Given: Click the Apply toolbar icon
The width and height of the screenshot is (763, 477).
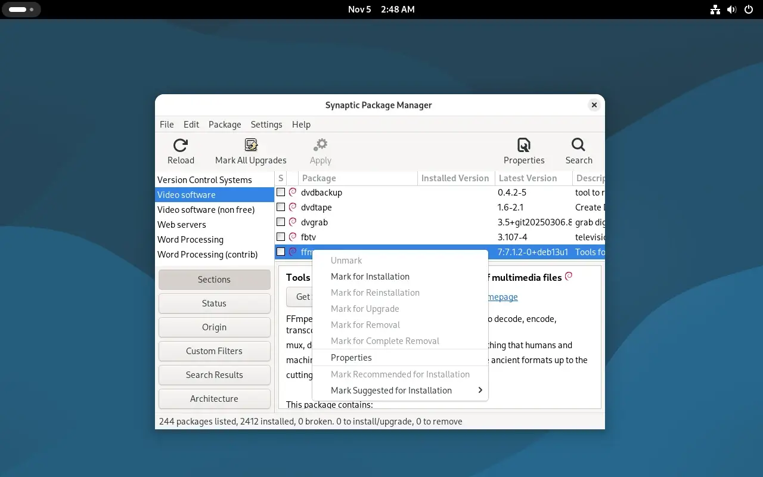Looking at the screenshot, I should coord(320,144).
